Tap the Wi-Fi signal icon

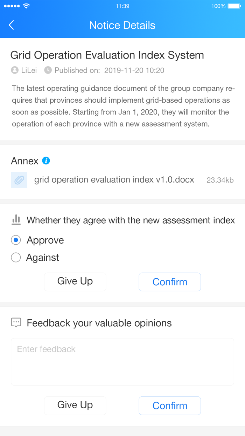point(26,6)
